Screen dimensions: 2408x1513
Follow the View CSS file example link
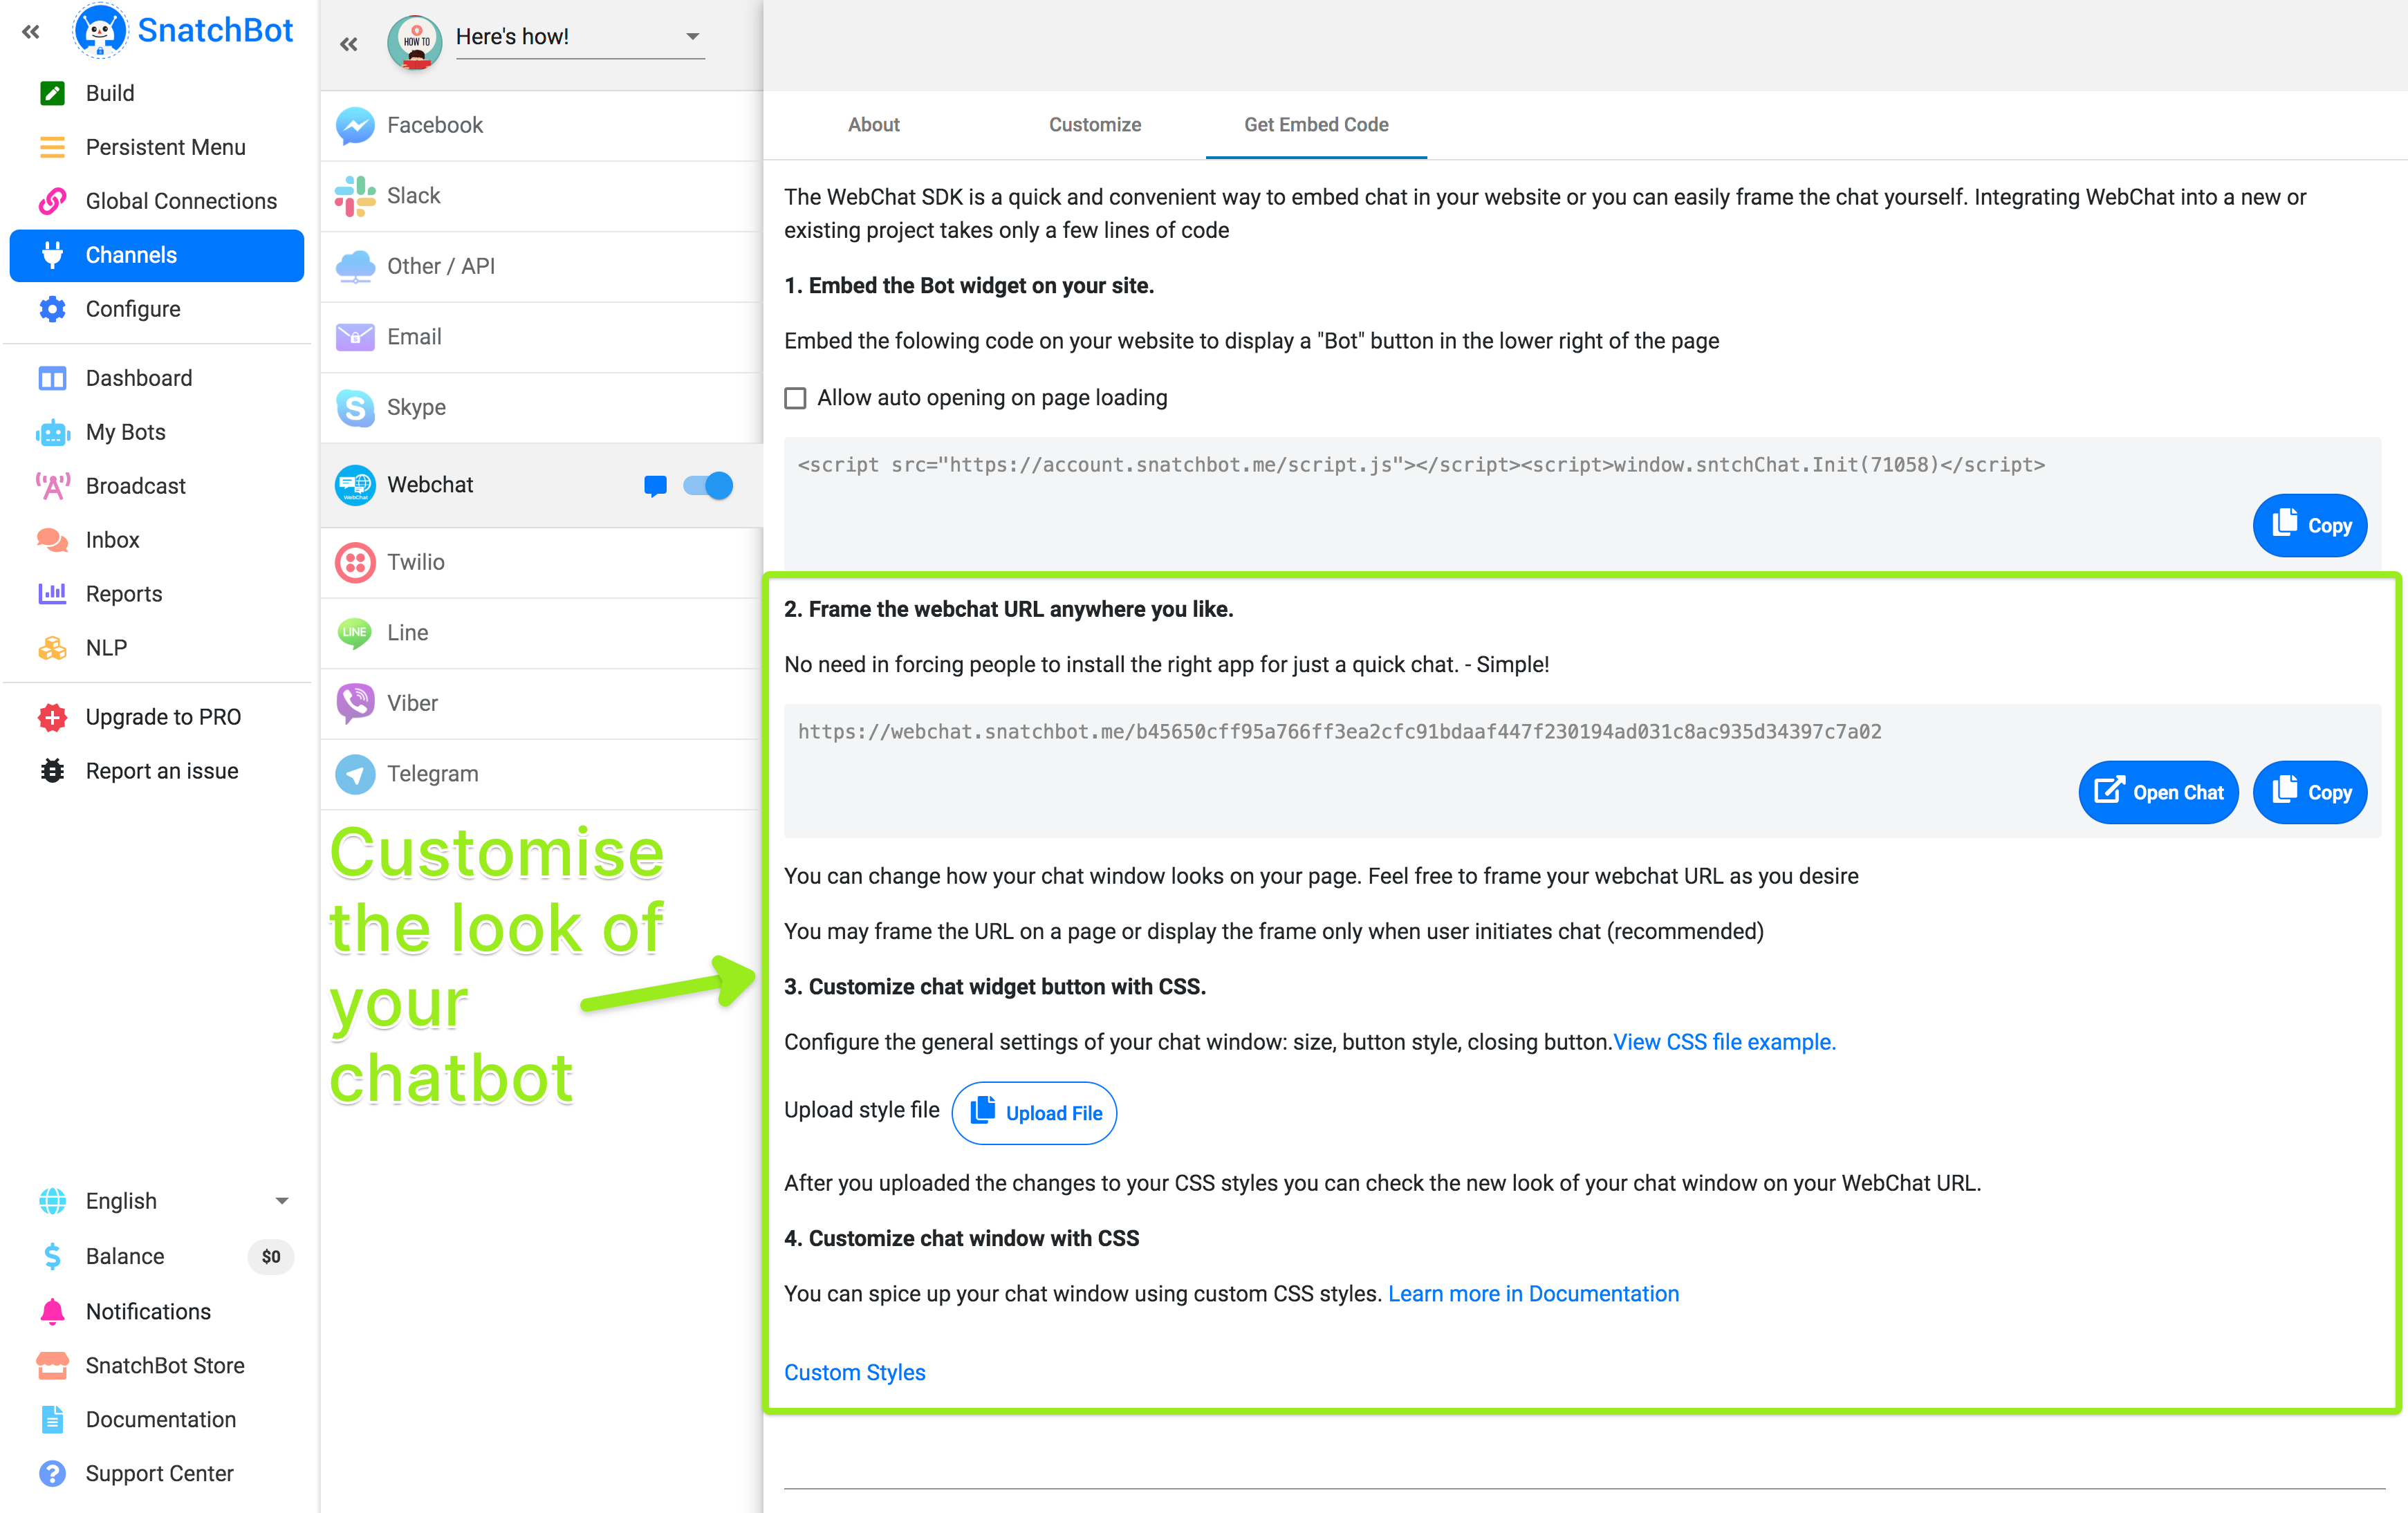[x=1724, y=1042]
